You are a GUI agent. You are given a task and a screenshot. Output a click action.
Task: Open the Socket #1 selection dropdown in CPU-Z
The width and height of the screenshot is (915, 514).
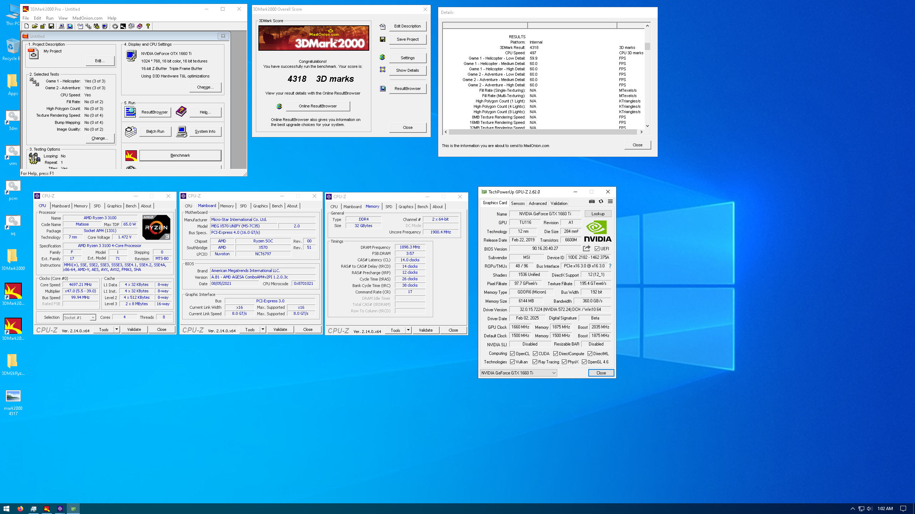point(79,317)
